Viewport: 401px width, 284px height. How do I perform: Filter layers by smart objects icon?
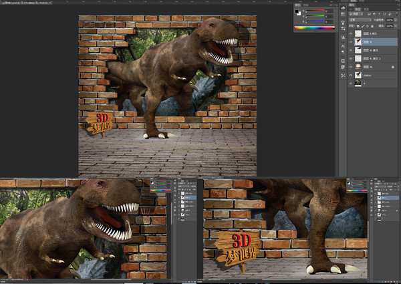(390, 14)
